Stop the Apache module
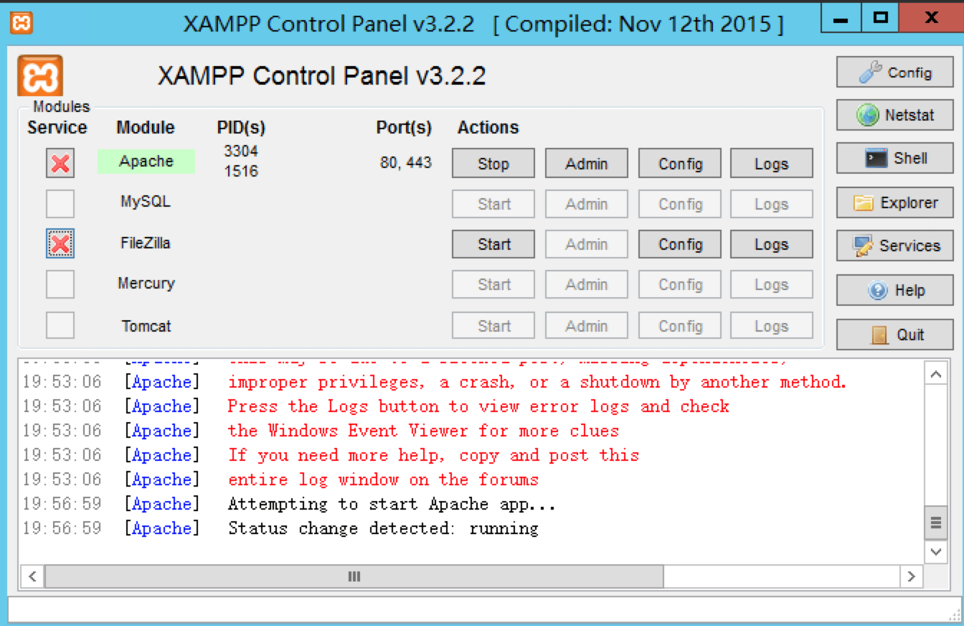The image size is (964, 626). click(493, 164)
